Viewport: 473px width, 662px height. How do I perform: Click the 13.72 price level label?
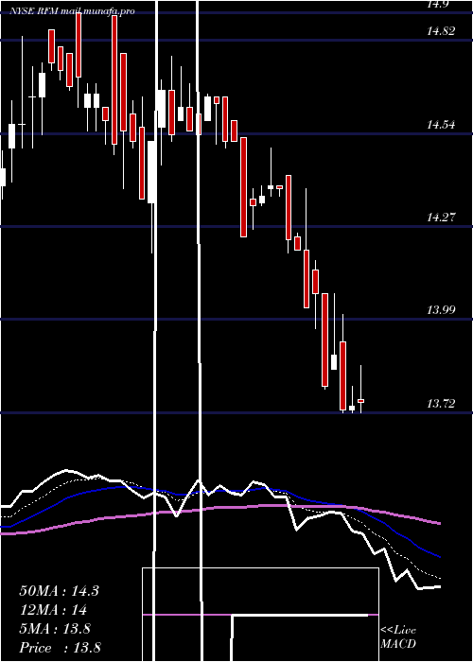tap(441, 404)
